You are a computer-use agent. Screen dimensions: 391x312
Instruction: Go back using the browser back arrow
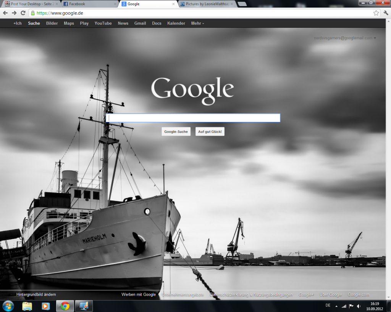point(5,13)
